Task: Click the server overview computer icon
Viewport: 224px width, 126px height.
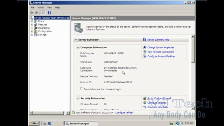Action: 79,28
